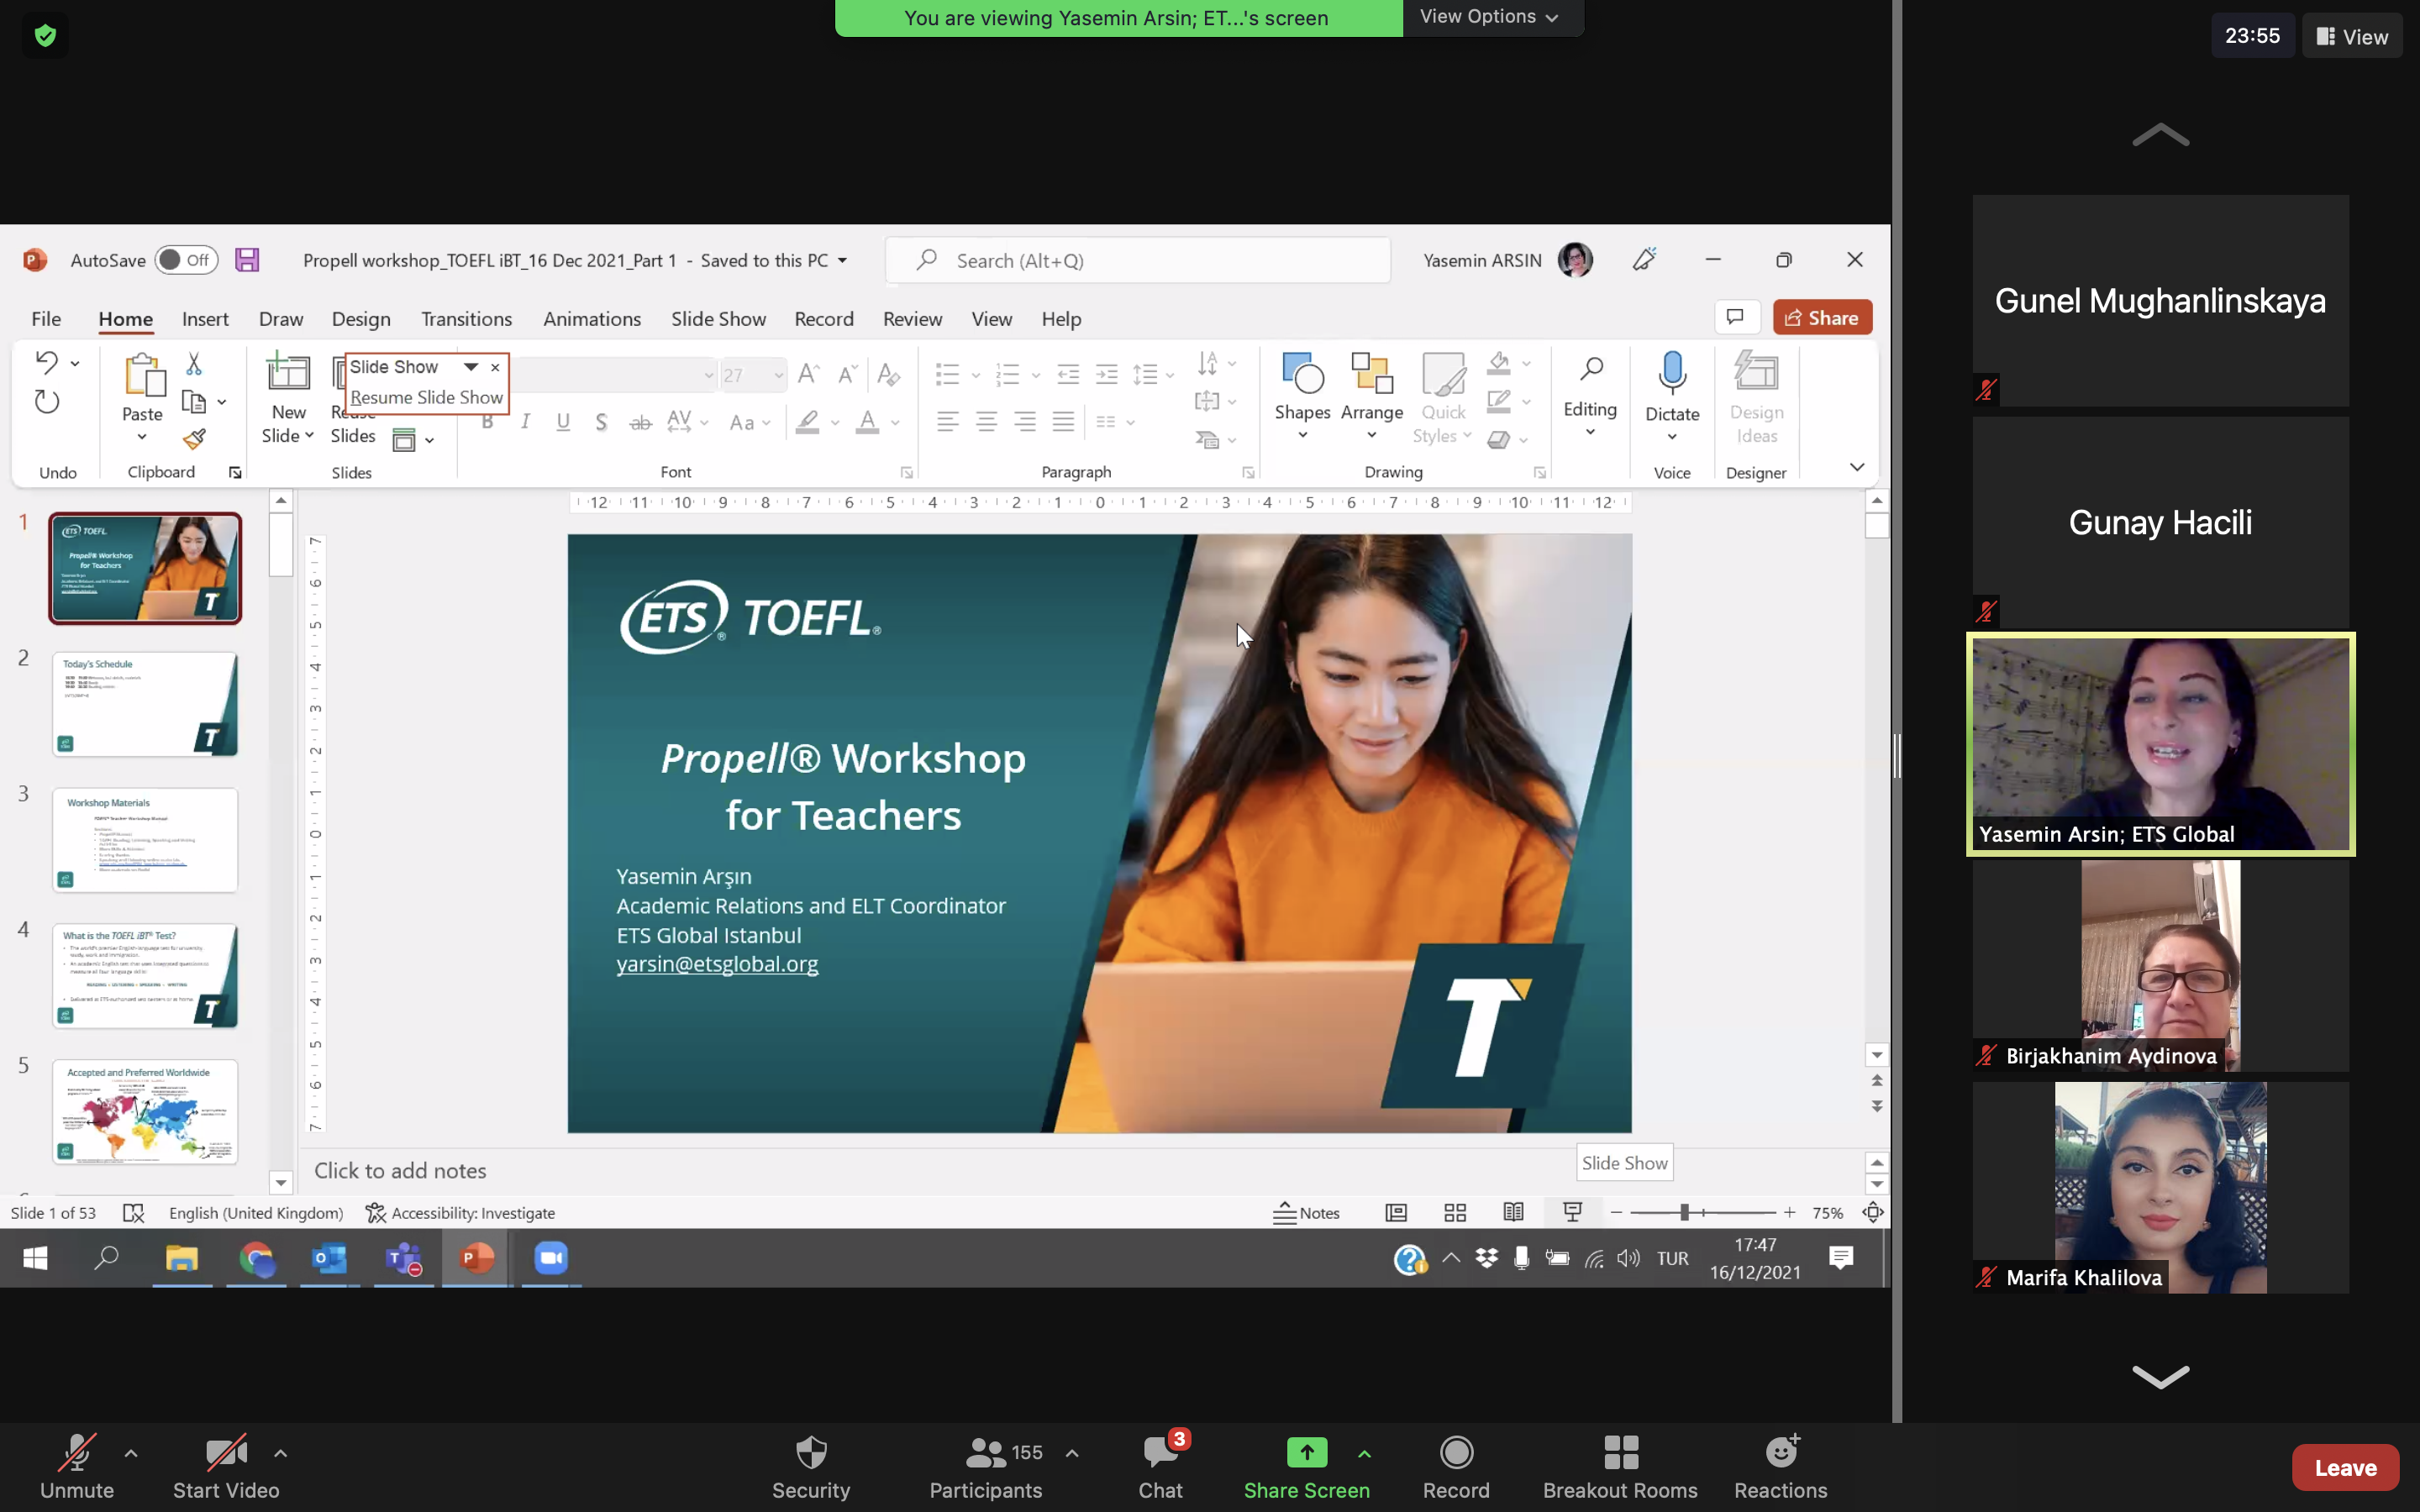Select the Format Painter brush icon
The image size is (2420, 1512).
tap(194, 439)
